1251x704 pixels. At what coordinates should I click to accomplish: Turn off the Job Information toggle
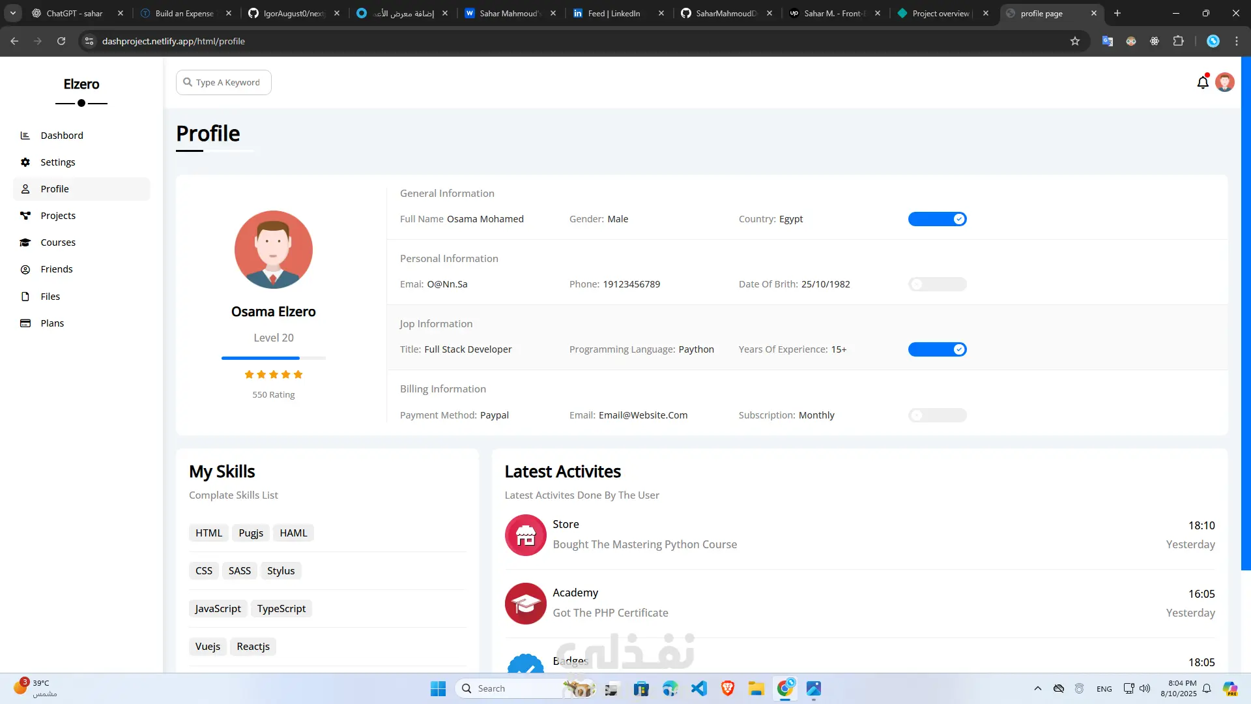(x=937, y=349)
